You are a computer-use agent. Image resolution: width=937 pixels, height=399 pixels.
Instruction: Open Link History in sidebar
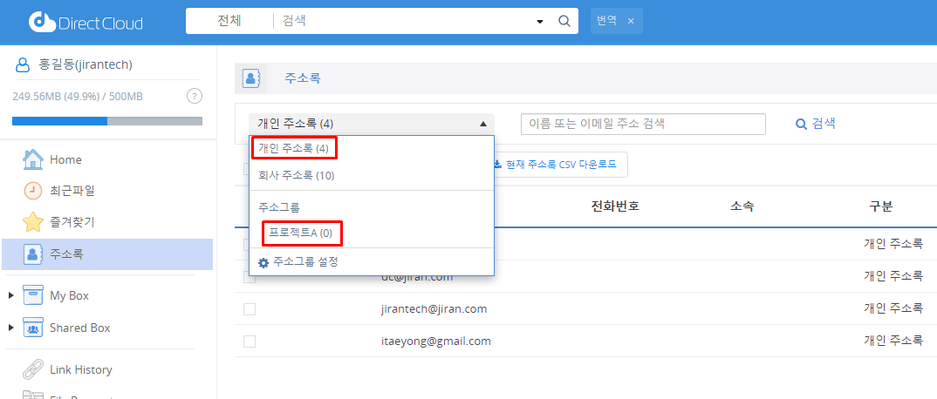(80, 369)
